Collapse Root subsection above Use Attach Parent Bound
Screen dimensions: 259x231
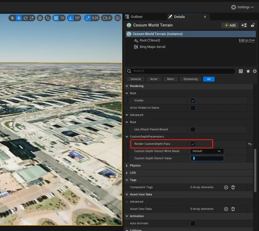pyautogui.click(x=127, y=122)
